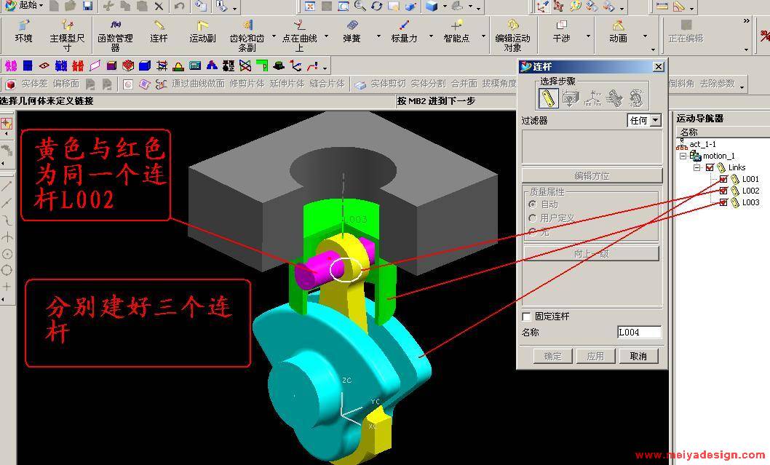Select the 弹簧 (Spring) tool
Viewport: 770px width, 465px height.
coord(352,33)
